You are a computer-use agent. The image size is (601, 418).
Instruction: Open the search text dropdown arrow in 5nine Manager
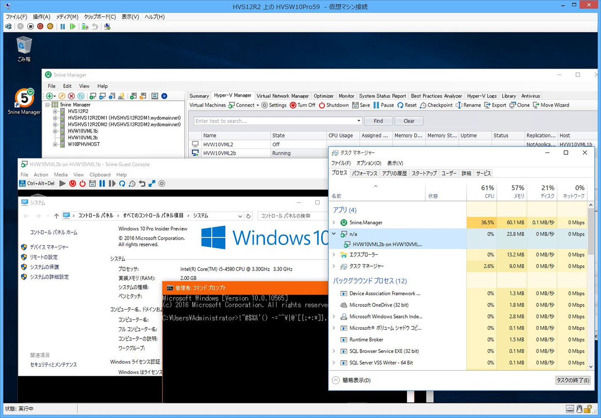point(359,121)
